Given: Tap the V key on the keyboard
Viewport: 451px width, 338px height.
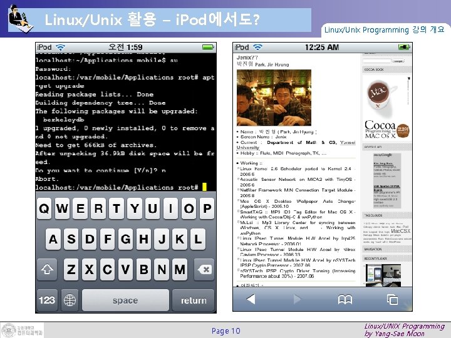Looking at the screenshot, I should [x=126, y=269].
